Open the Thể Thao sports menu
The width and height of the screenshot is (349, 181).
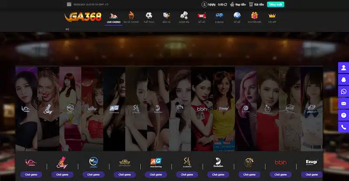coord(149,18)
